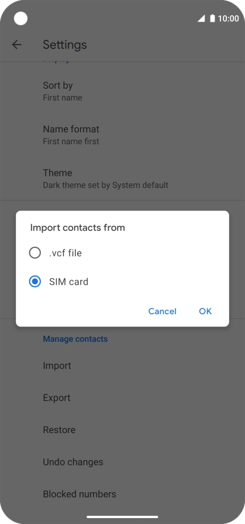Confirm import with the OK button
This screenshot has width=245, height=524.
coord(205,311)
